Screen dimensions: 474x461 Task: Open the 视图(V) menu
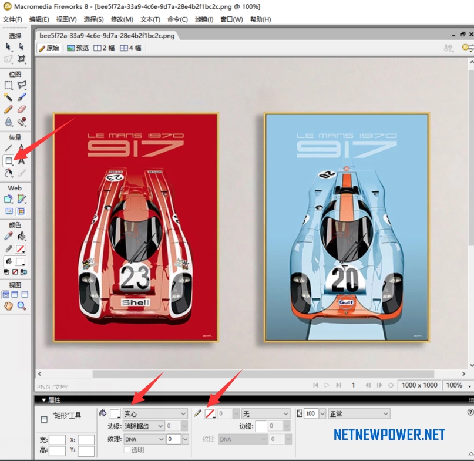coord(66,19)
